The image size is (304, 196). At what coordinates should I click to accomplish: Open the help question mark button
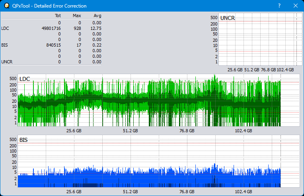(279, 6)
